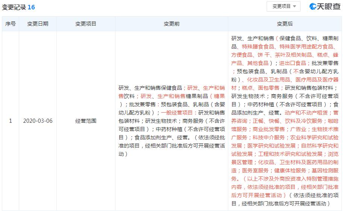Click row number 1 cell
Screen dimensions: 343x211
coord(11,121)
